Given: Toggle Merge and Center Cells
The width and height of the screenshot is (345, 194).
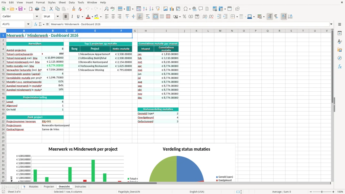Looking at the screenshot, I should coord(156,17).
